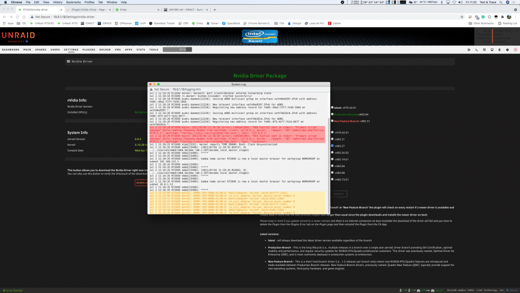520x293 pixels.
Task: Expand the Other Bookmarks folder
Action: 481,23
